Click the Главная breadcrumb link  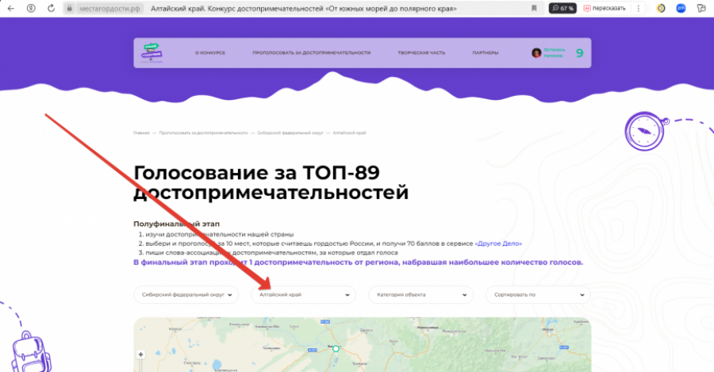point(141,132)
